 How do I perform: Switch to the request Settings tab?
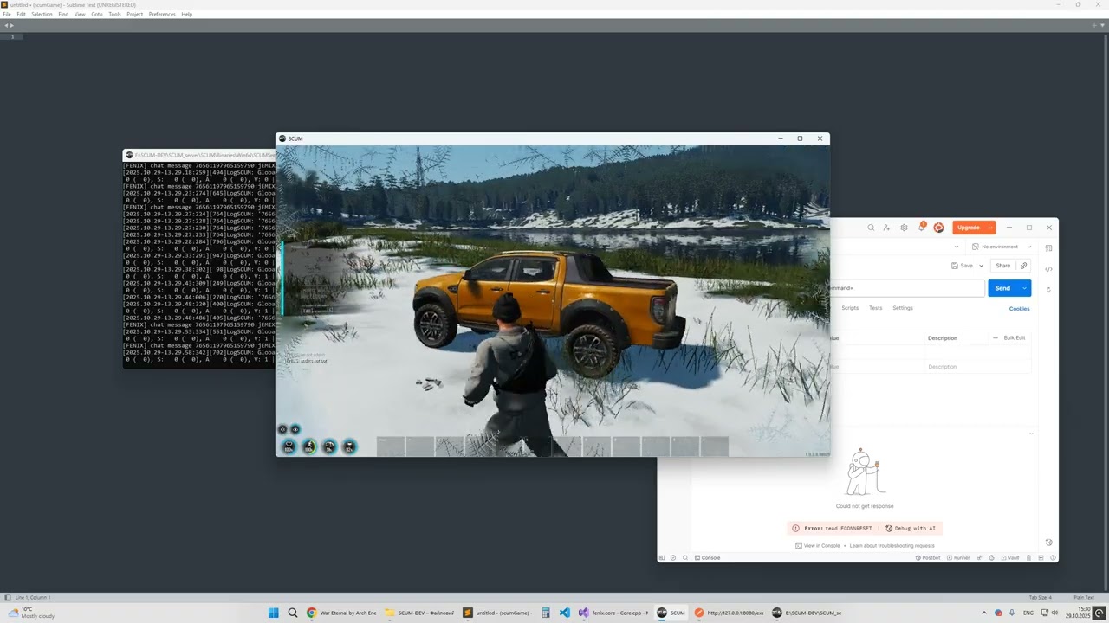point(903,308)
